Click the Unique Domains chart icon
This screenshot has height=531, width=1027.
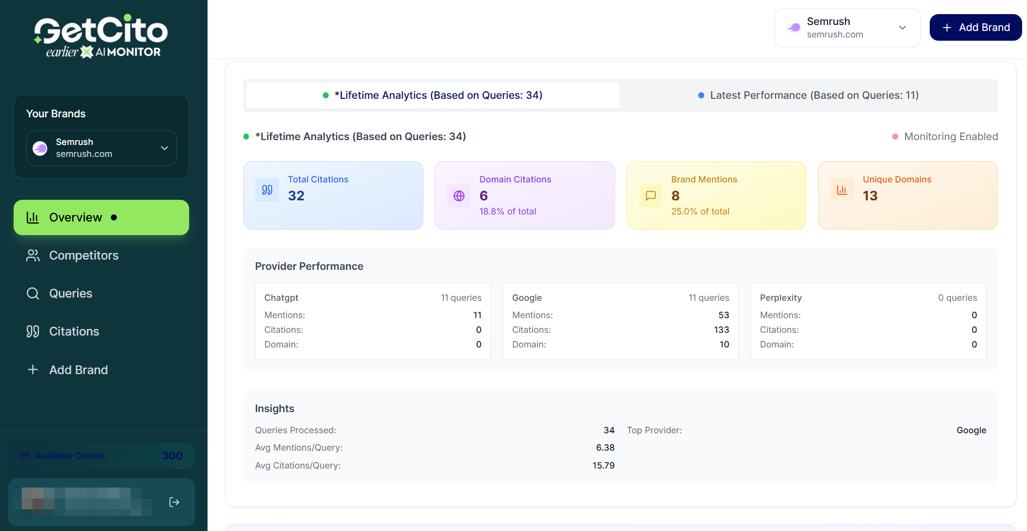(842, 190)
